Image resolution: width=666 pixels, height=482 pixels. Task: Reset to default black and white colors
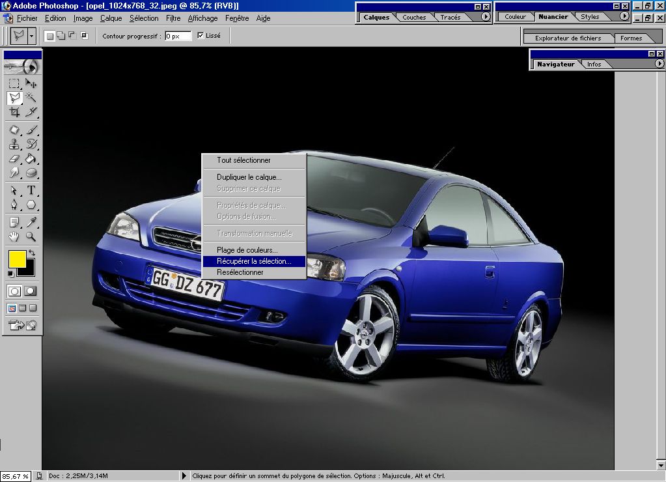coord(10,274)
